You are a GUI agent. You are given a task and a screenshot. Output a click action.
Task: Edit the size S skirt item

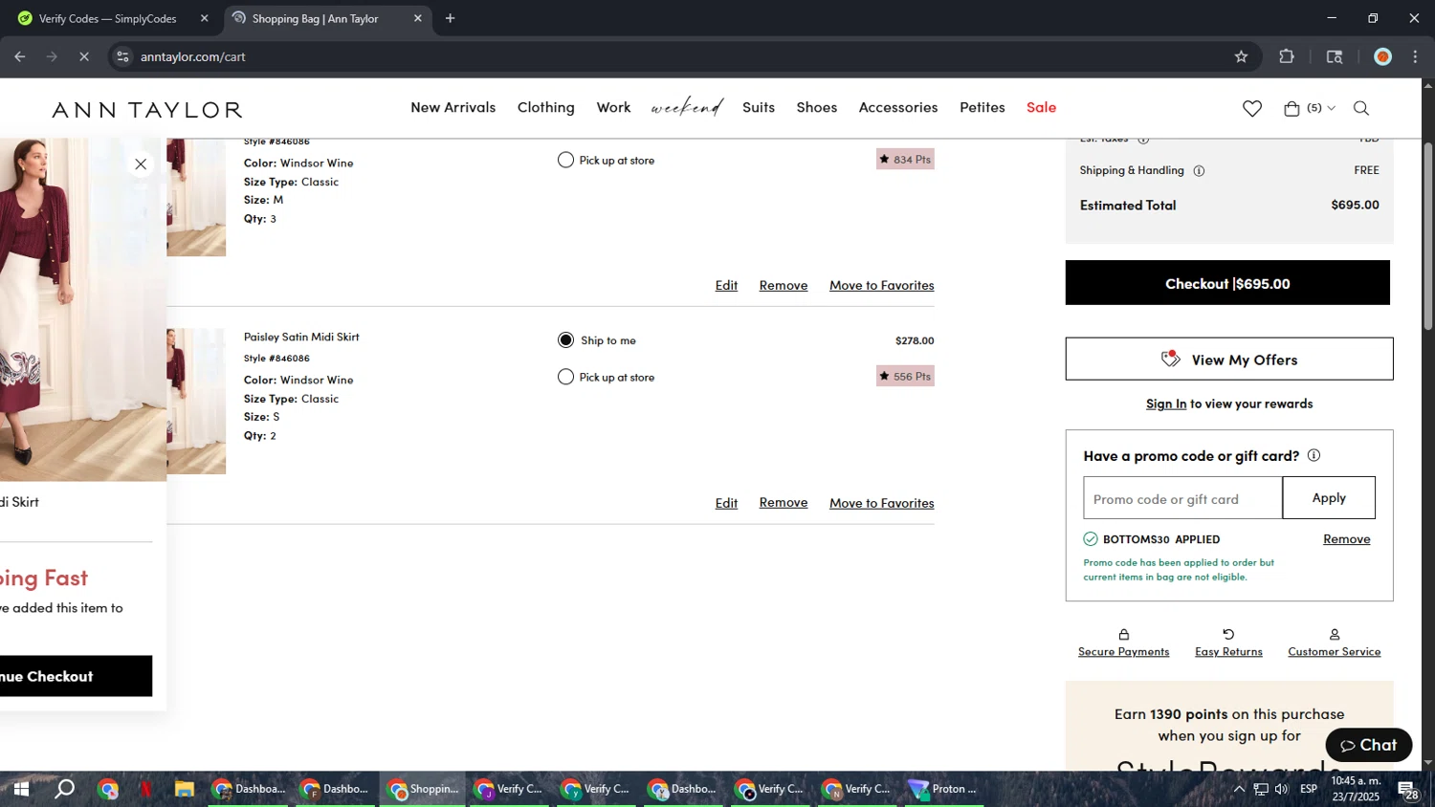click(x=726, y=503)
